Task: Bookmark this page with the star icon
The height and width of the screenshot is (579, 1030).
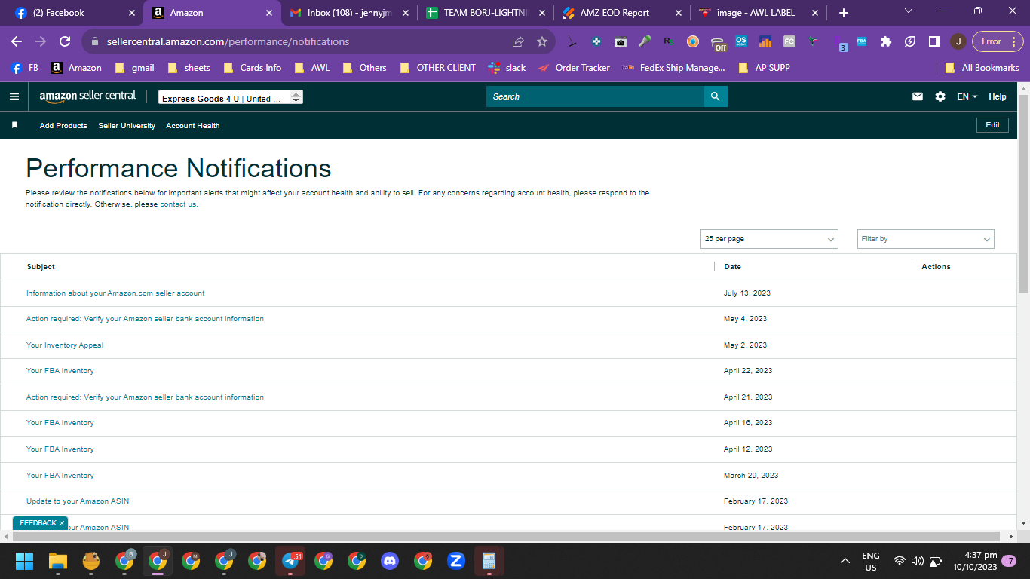Action: [x=541, y=41]
